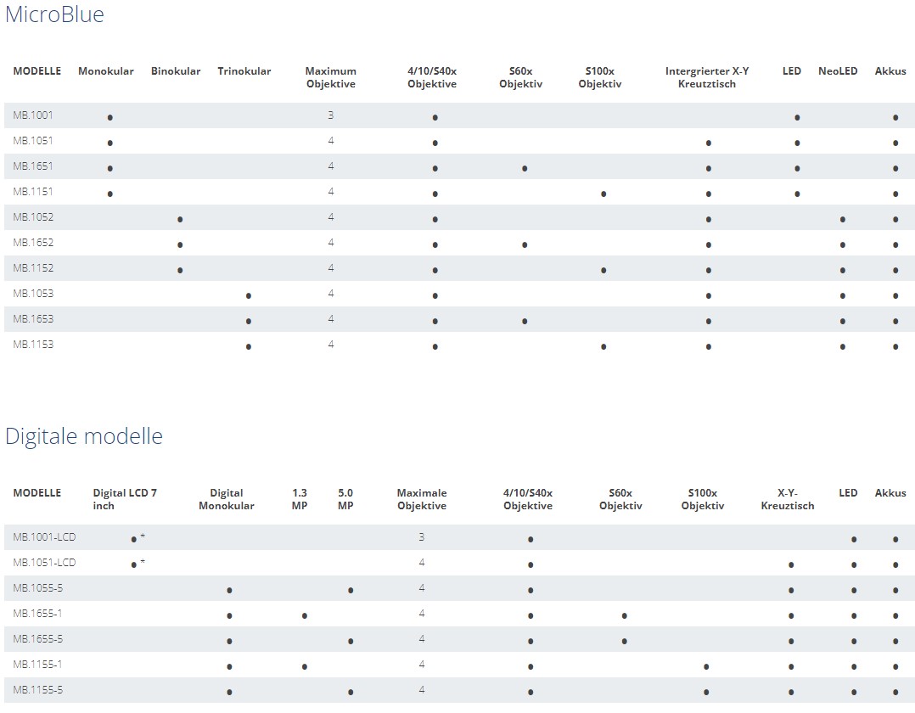Click the asterisk next to MB.1001-LCD
The image size is (915, 713).
tap(143, 536)
